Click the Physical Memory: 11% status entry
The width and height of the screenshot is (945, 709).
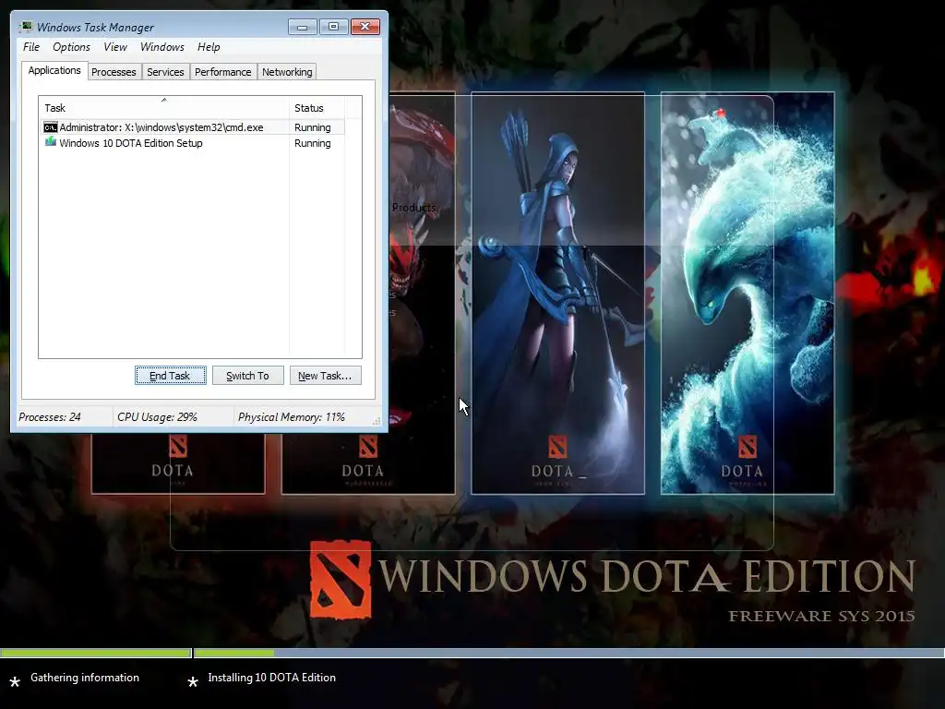pos(291,417)
